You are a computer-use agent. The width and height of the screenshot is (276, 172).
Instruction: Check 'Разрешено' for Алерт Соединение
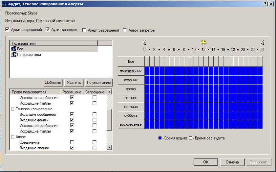(72, 142)
